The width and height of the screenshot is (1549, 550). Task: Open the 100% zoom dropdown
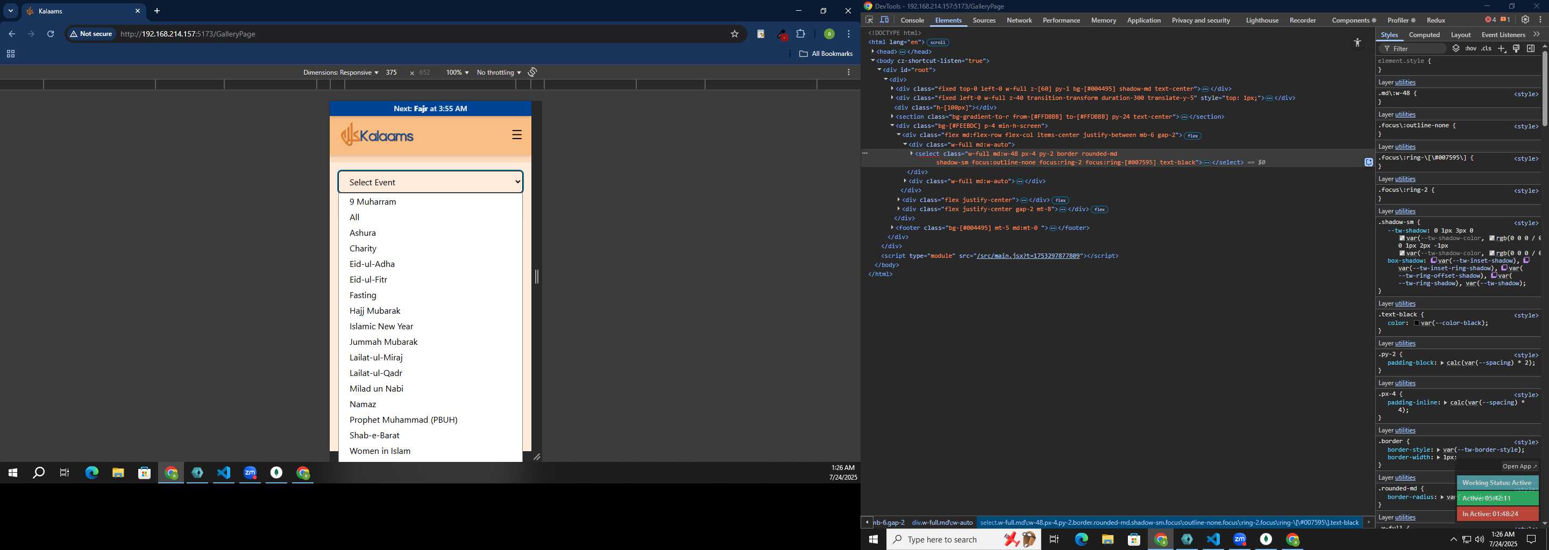pos(457,72)
